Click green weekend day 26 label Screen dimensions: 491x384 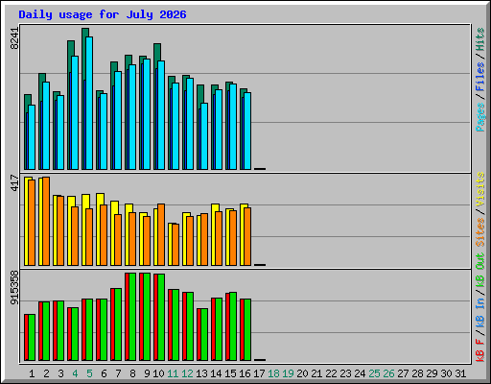(x=388, y=373)
